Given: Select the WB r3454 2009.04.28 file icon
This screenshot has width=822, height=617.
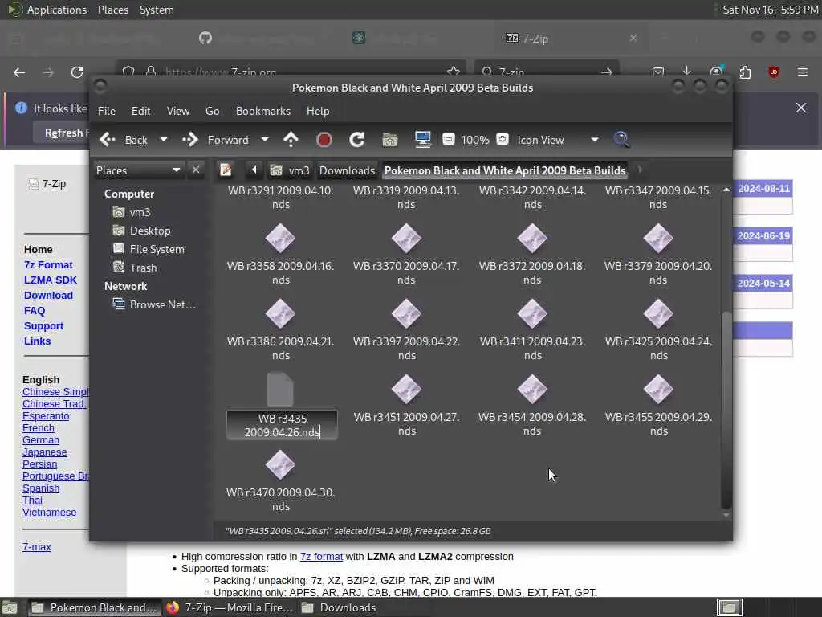Looking at the screenshot, I should coord(532,390).
